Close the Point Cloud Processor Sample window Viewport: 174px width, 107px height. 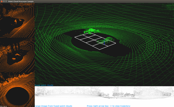(x=2, y=1)
